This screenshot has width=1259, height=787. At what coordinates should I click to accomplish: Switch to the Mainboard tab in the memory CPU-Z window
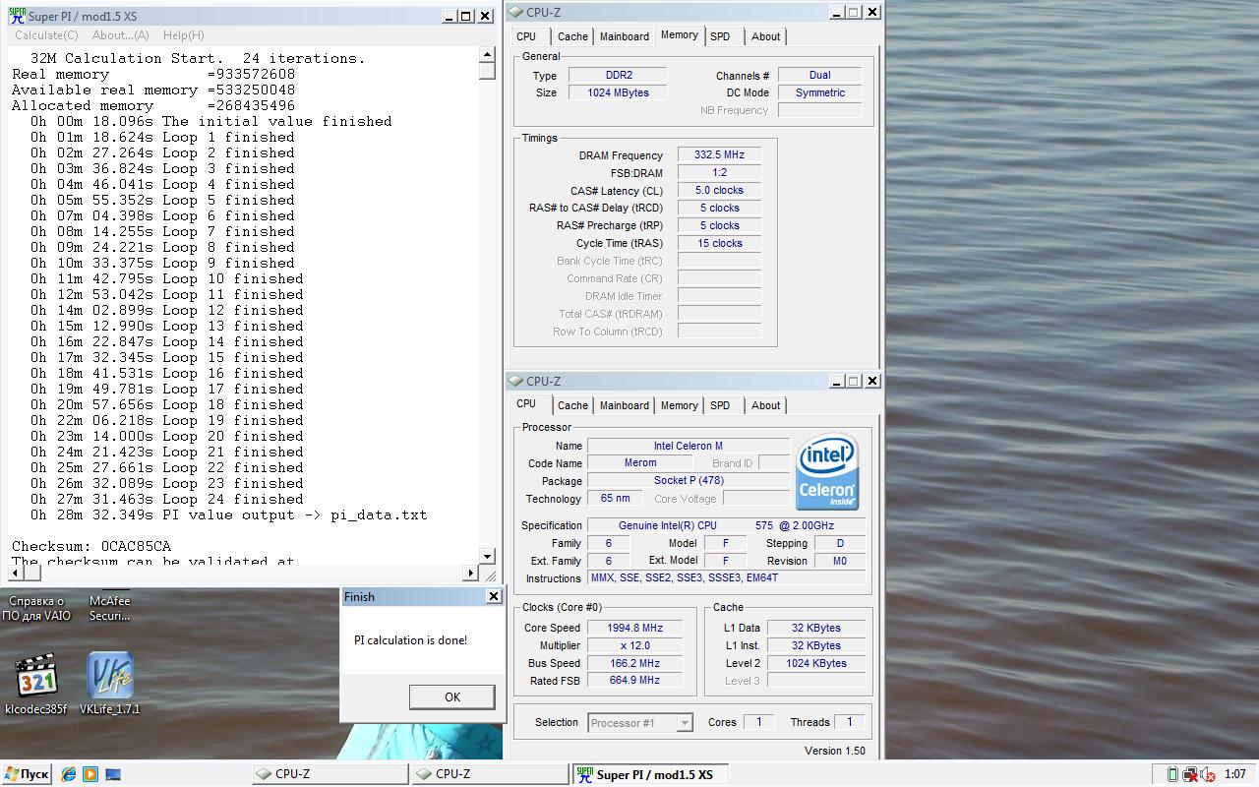625,36
